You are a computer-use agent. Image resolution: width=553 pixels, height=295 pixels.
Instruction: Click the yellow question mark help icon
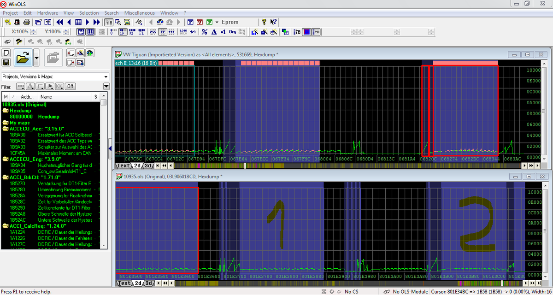[264, 22]
